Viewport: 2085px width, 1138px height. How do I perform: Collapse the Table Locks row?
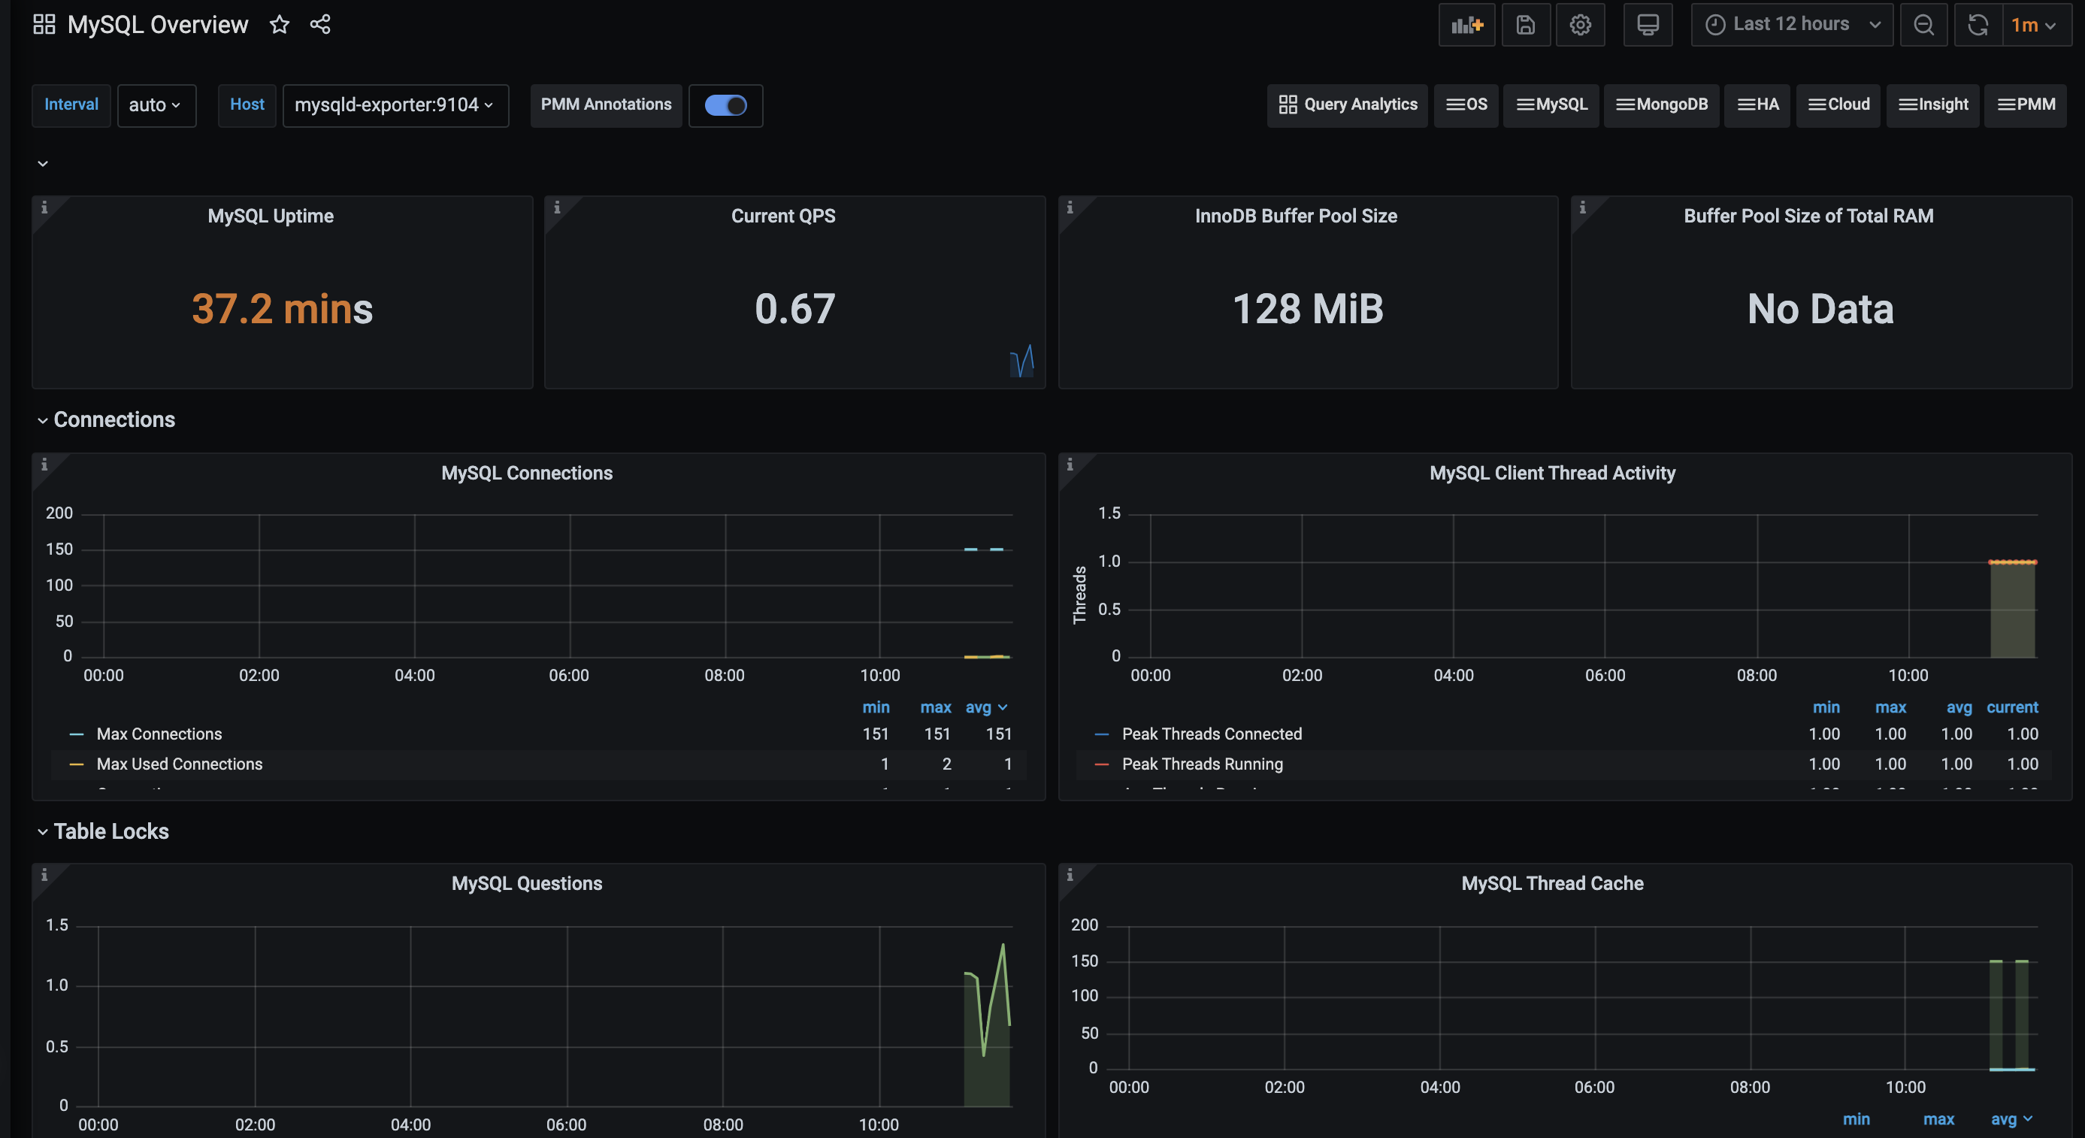pos(104,831)
